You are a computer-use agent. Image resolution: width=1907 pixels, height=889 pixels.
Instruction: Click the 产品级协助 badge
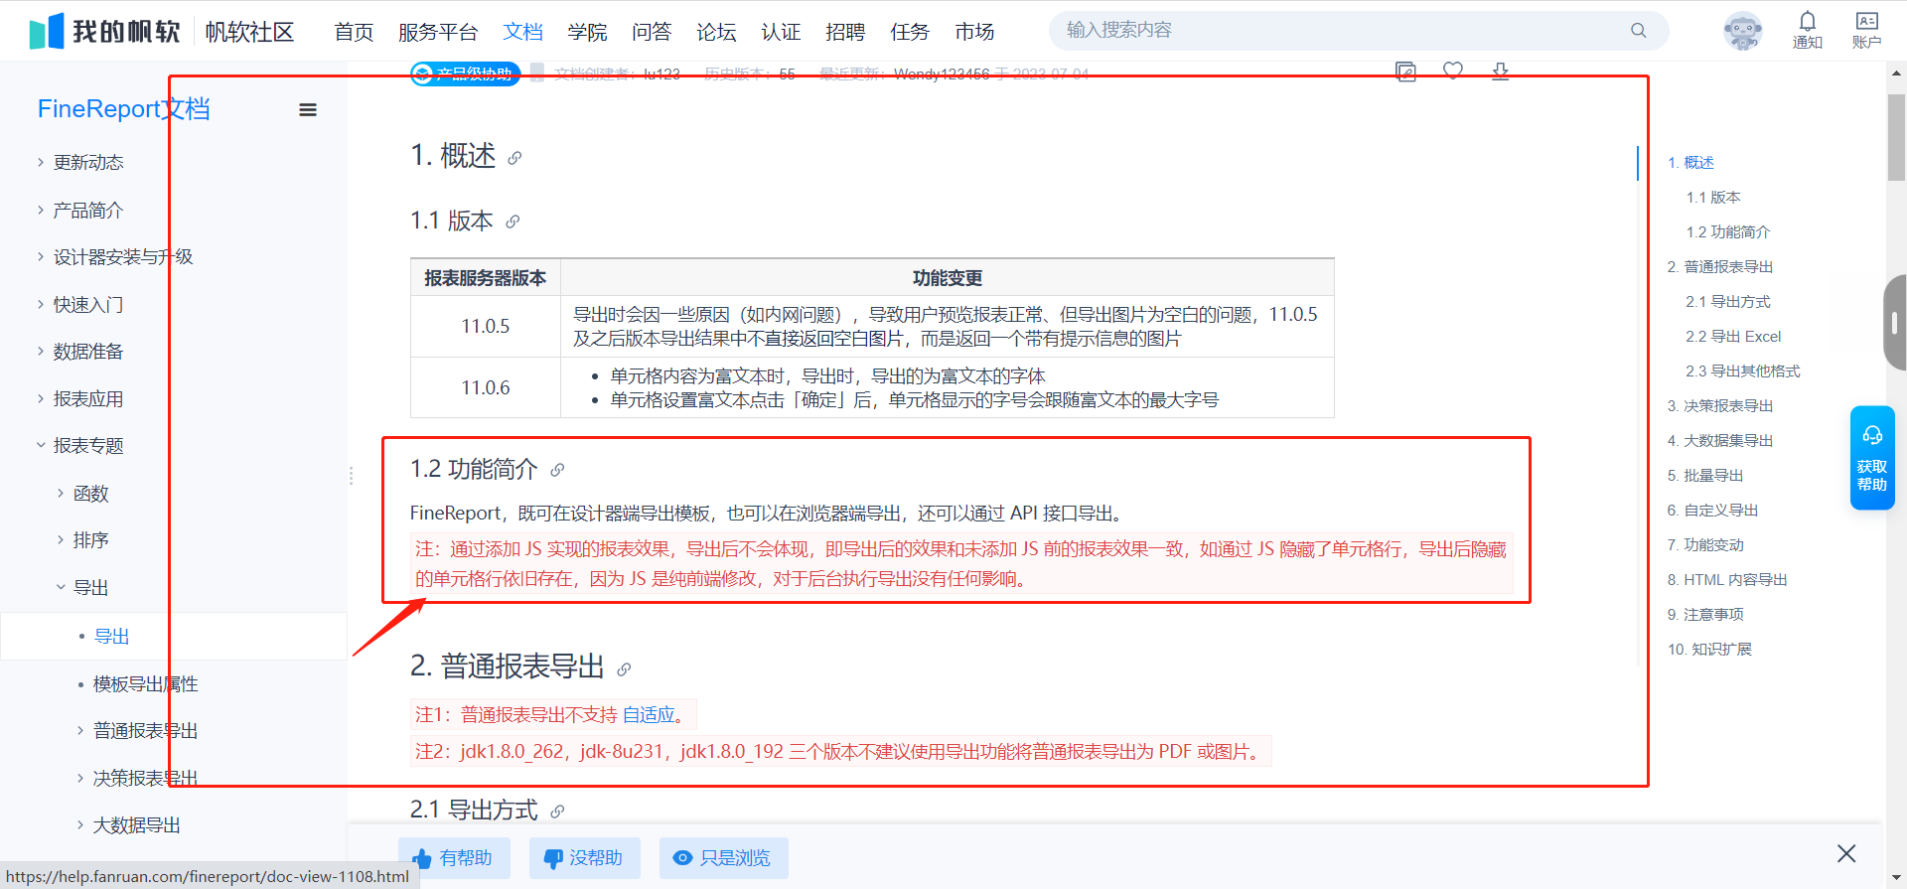(x=466, y=74)
